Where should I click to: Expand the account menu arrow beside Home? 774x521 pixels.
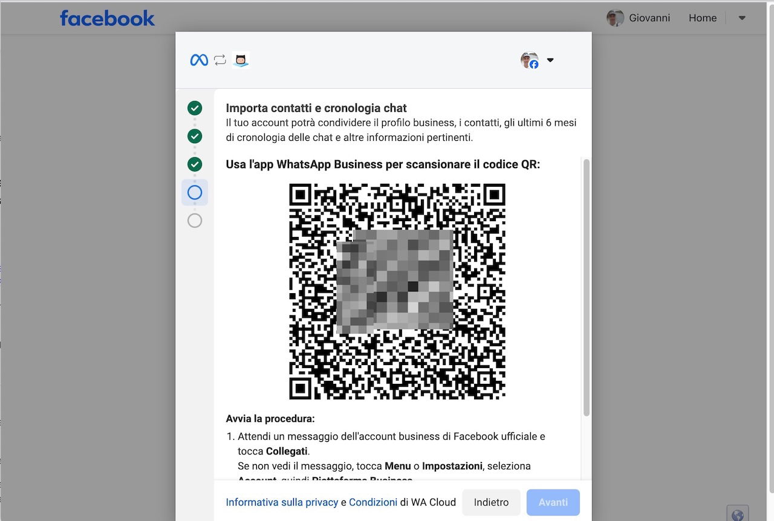click(x=742, y=18)
